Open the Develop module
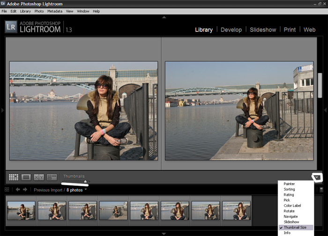Screen dimensions: 328x236 [231, 29]
